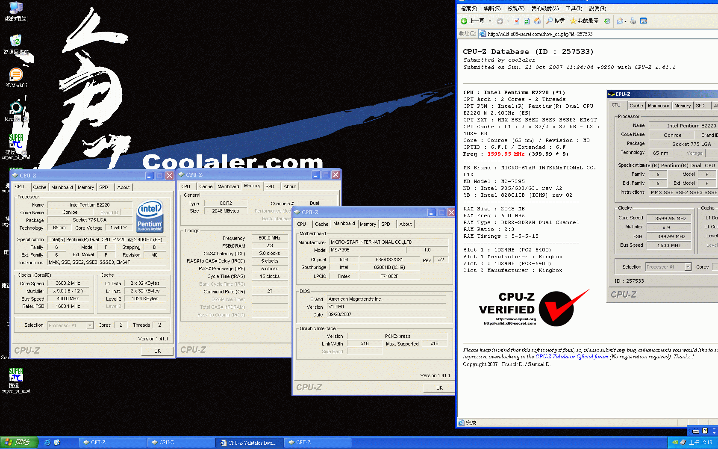The width and height of the screenshot is (718, 449).
Task: Click the Edit page icon in browser toolbar
Action: tap(644, 21)
